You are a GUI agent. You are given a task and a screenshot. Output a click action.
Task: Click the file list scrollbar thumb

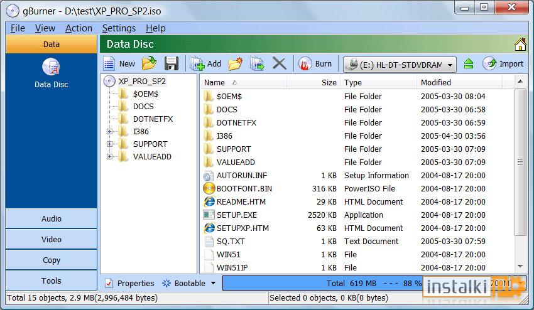pyautogui.click(x=520, y=162)
